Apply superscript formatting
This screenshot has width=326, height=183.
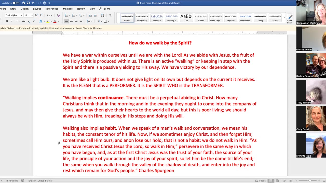(33, 21)
